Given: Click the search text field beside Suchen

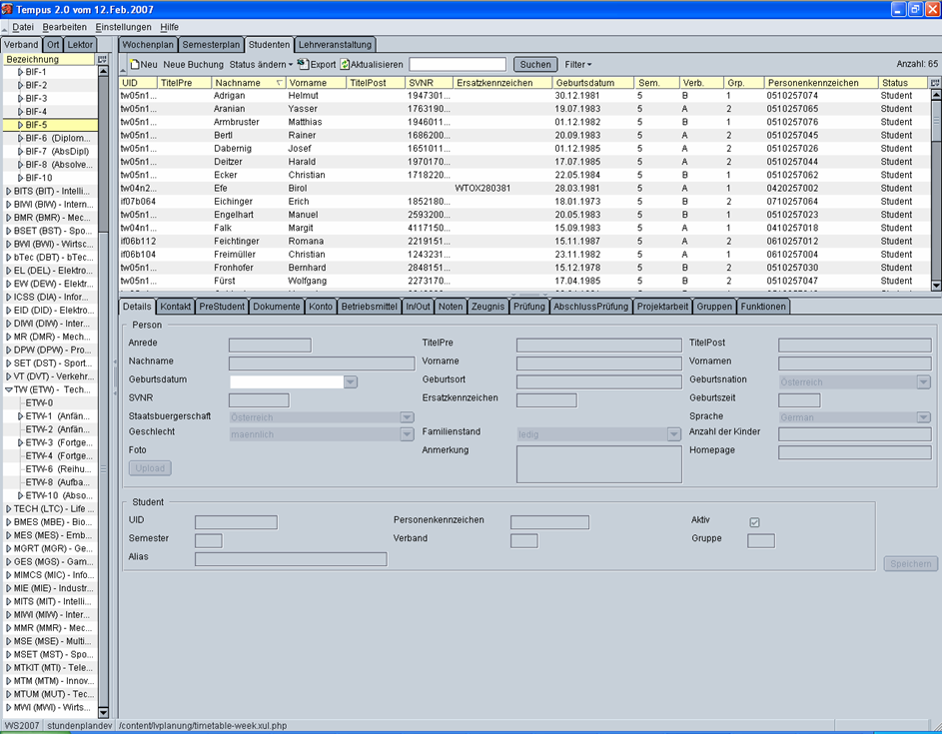Looking at the screenshot, I should click(458, 65).
